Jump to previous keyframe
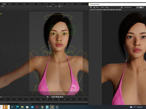The height and width of the screenshot is (109, 146). tap(54, 97)
